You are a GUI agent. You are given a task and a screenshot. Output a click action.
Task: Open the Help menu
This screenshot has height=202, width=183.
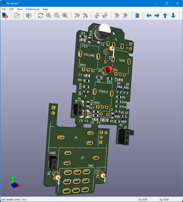pos(45,9)
